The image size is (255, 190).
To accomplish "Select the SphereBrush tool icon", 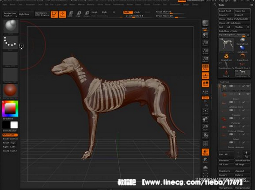I will 242,41.
